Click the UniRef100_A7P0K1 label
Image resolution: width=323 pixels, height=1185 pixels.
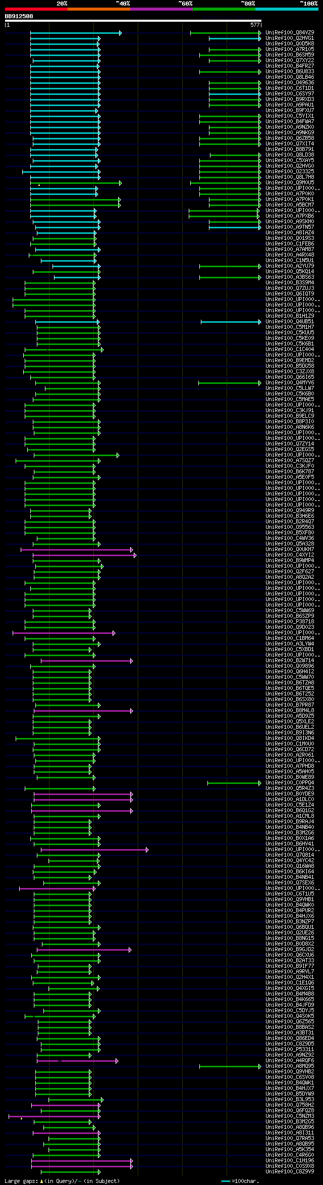290,200
